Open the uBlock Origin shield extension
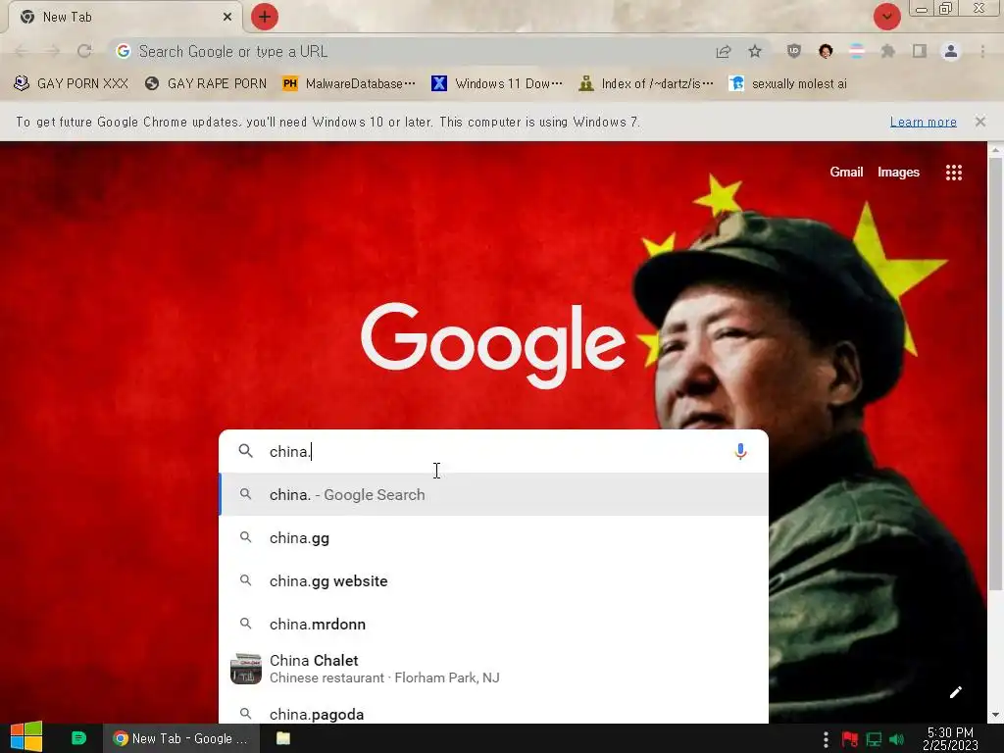This screenshot has width=1004, height=753. (x=794, y=51)
